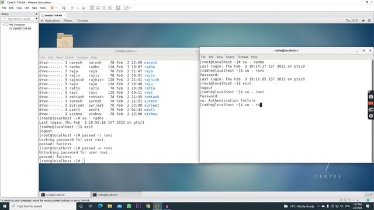Click the console view toolbar icon
The width and height of the screenshot is (374, 210).
[x=118, y=8]
